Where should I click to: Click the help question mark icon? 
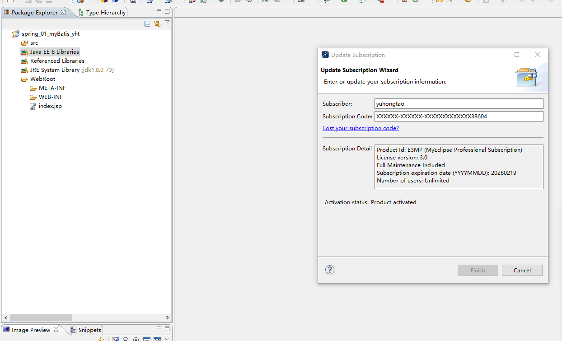point(330,270)
